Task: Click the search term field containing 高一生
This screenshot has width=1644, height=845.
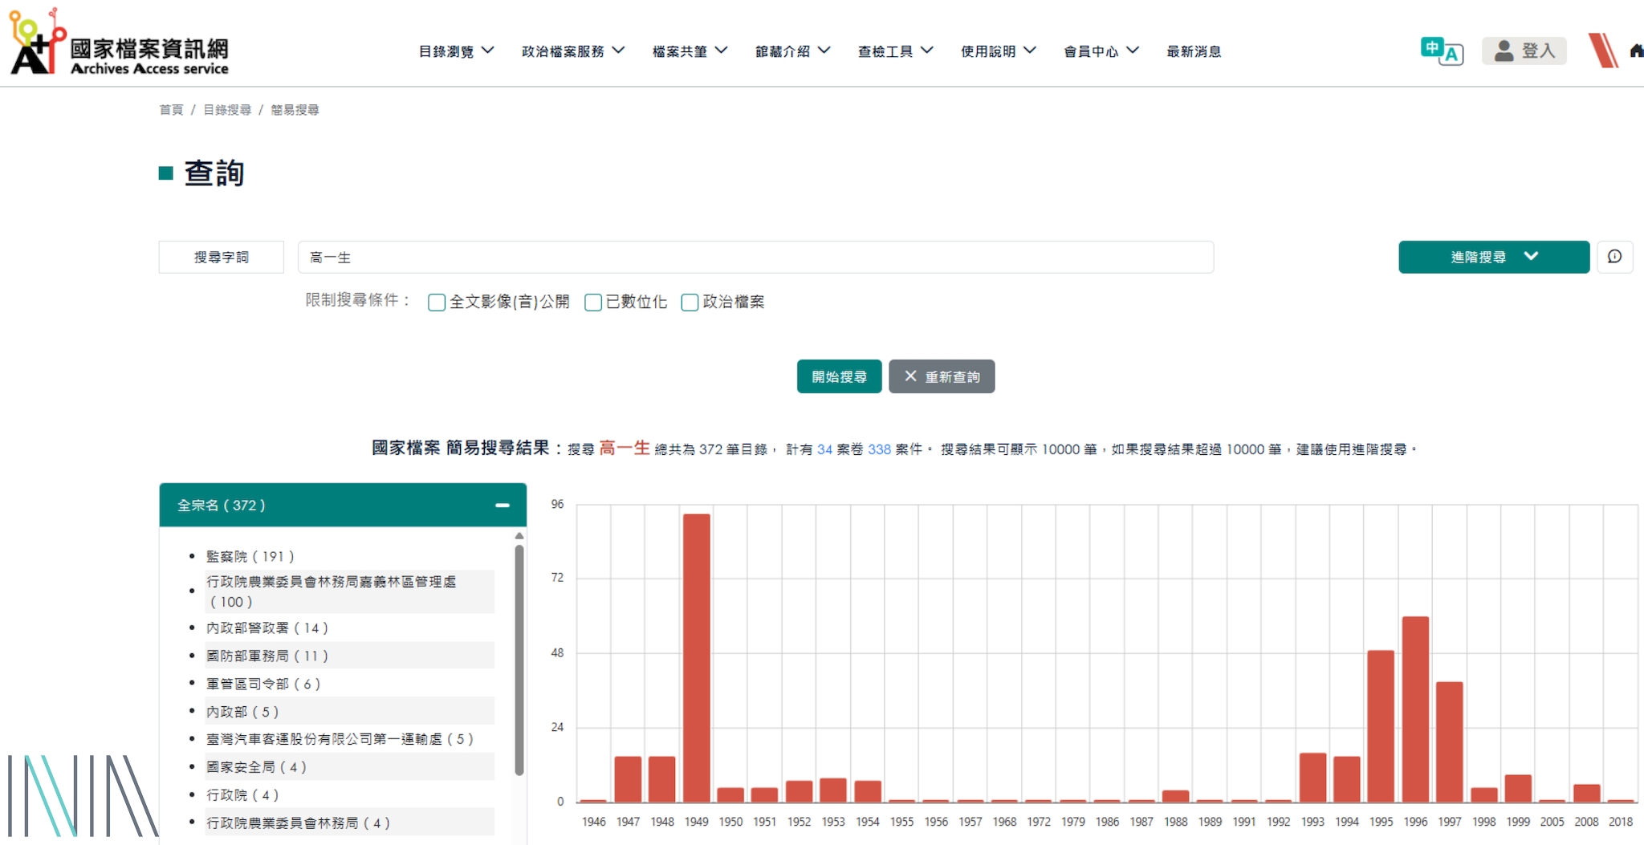Action: (x=755, y=258)
